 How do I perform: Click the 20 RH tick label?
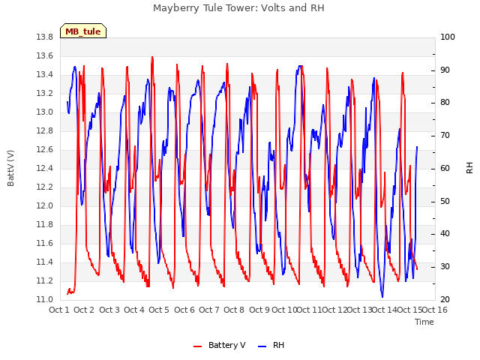[445, 300]
